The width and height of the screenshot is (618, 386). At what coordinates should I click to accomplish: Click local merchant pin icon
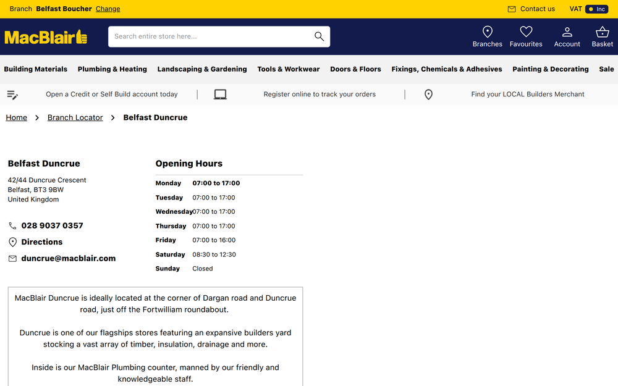tap(428, 94)
